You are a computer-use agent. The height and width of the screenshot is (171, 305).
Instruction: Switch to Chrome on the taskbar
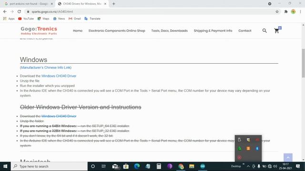click(181, 166)
